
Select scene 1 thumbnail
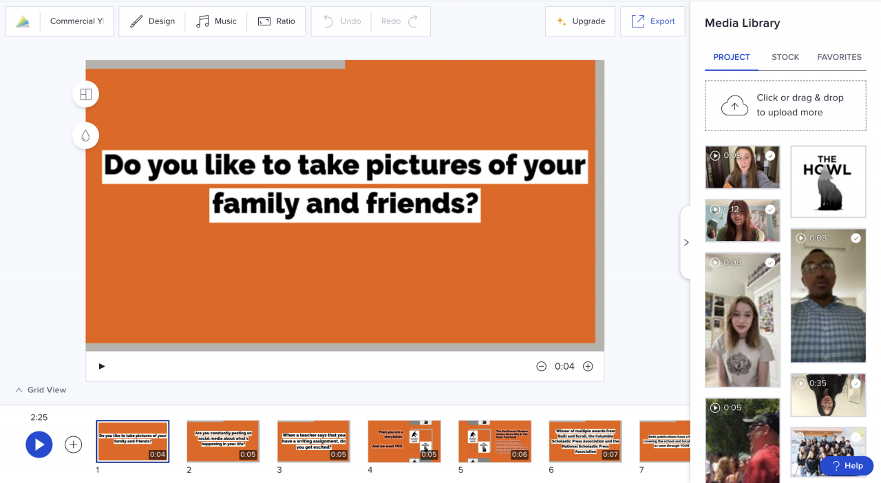pyautogui.click(x=133, y=441)
